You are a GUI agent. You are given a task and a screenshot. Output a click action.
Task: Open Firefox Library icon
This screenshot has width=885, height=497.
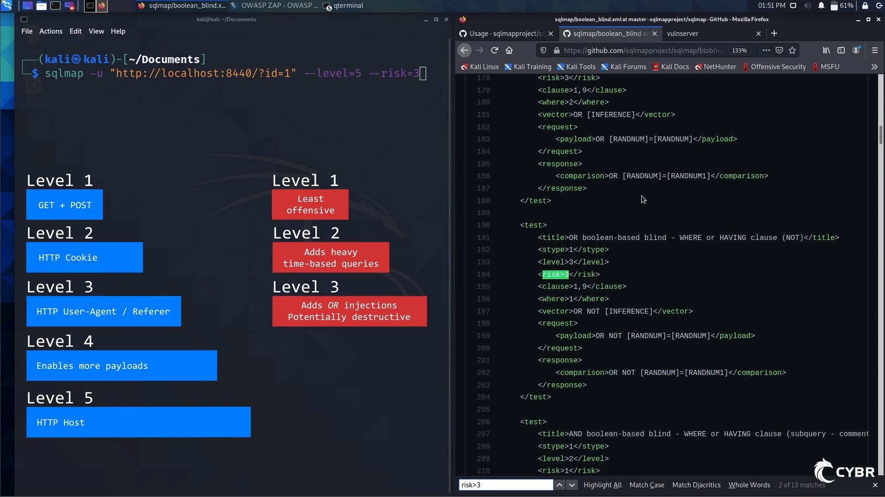[826, 50]
